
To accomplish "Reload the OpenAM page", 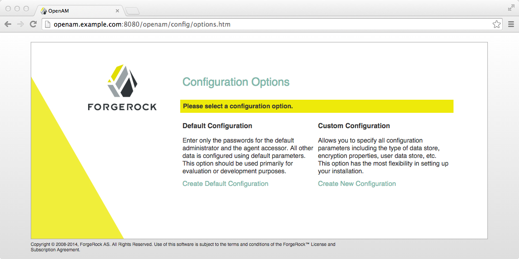I will (33, 24).
